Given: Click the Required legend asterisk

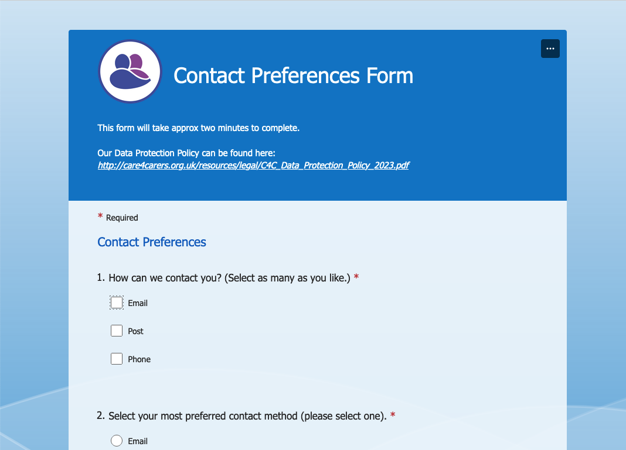Looking at the screenshot, I should click(100, 215).
